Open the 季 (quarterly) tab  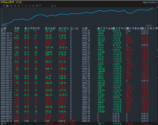[x=19, y=6]
